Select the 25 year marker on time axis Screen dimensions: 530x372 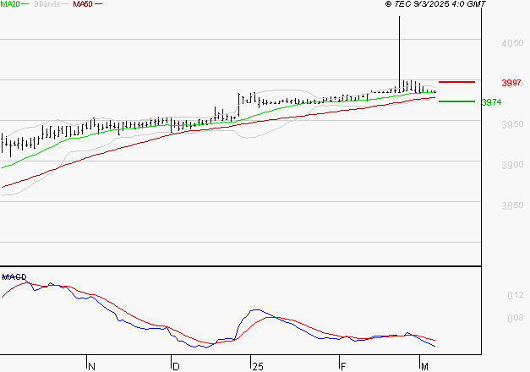256,365
